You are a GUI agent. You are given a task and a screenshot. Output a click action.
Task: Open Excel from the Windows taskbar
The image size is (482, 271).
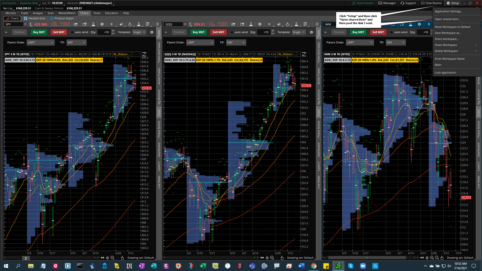pos(203,266)
